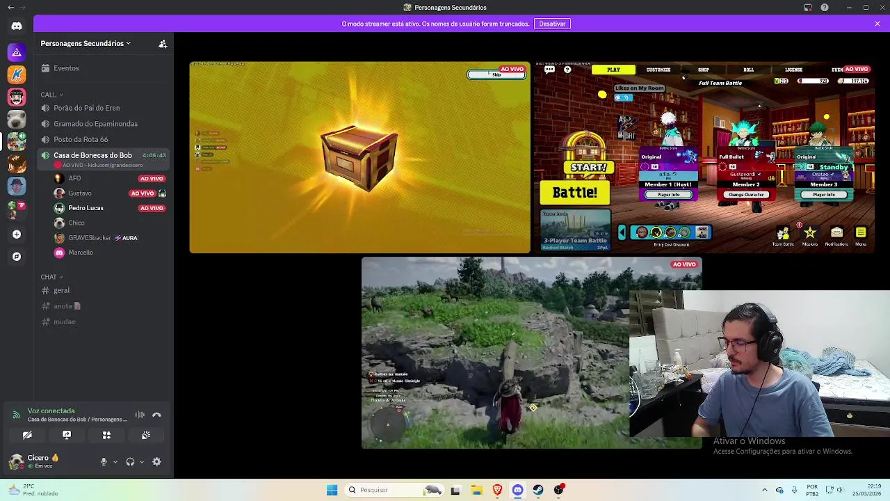The width and height of the screenshot is (890, 501).
Task: Click Player Info button for Member 1
Action: point(668,195)
